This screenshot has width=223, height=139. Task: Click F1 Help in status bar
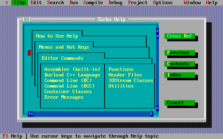pos(13,136)
